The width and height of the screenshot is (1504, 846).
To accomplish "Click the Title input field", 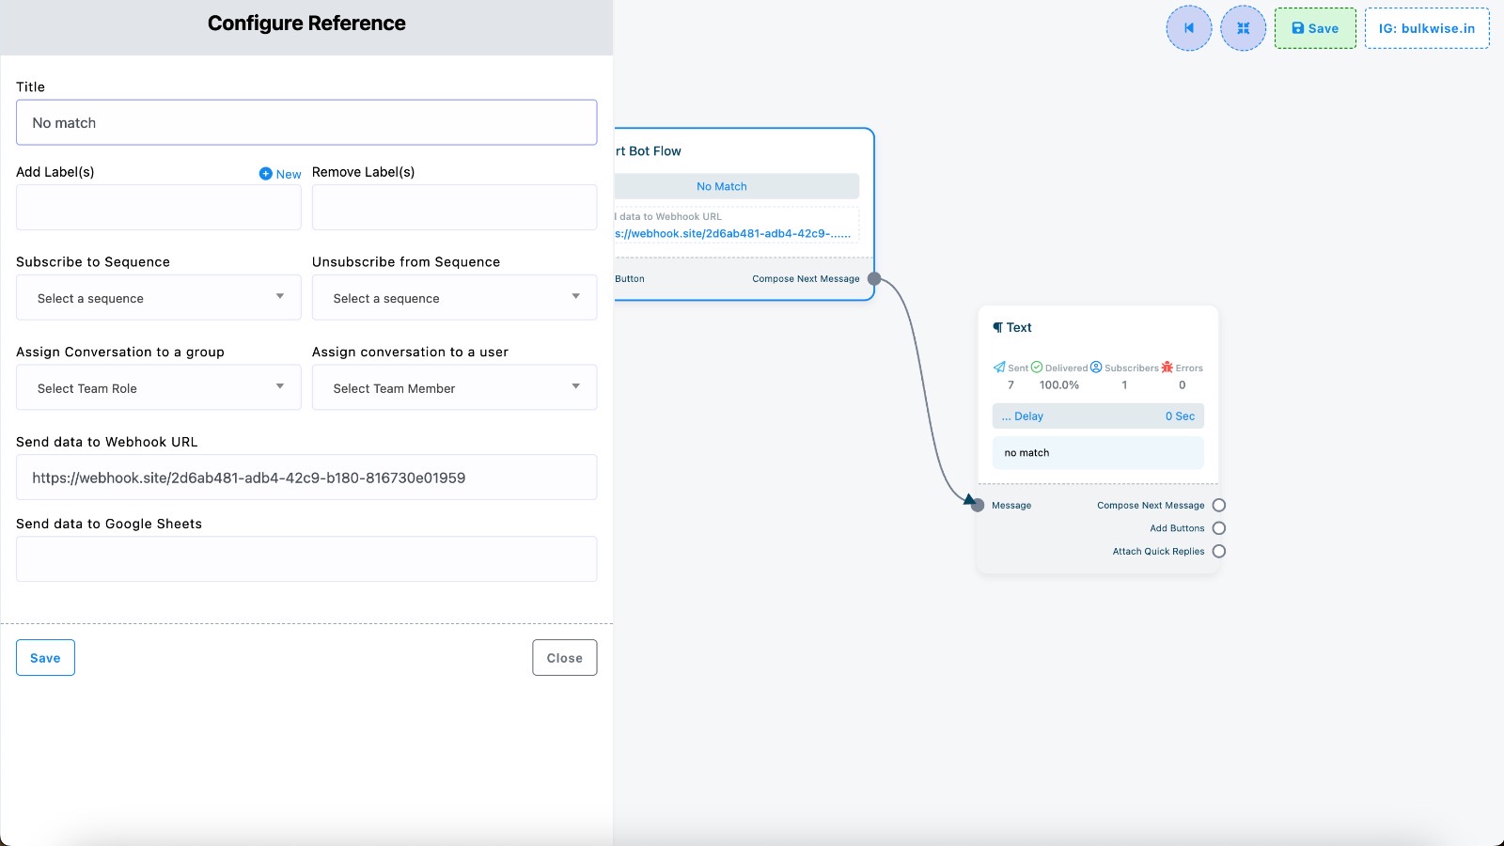I will tap(306, 123).
